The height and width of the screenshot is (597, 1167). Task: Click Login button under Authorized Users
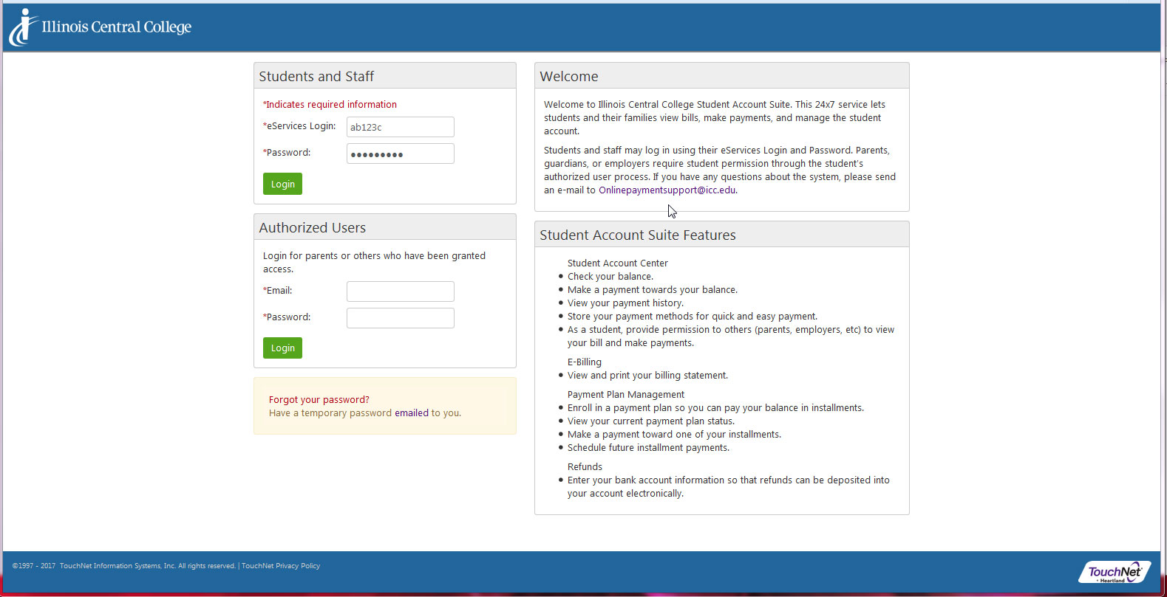282,348
